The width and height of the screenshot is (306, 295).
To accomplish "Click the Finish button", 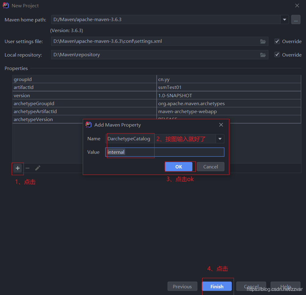I will (x=217, y=286).
